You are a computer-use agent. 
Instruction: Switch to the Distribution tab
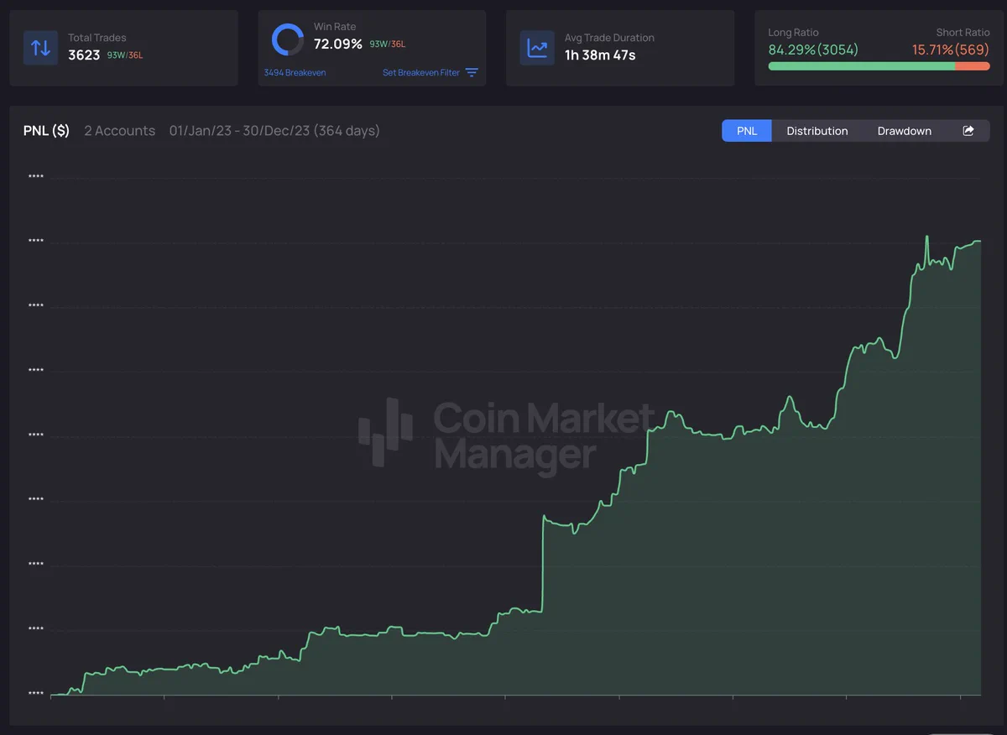click(x=817, y=131)
